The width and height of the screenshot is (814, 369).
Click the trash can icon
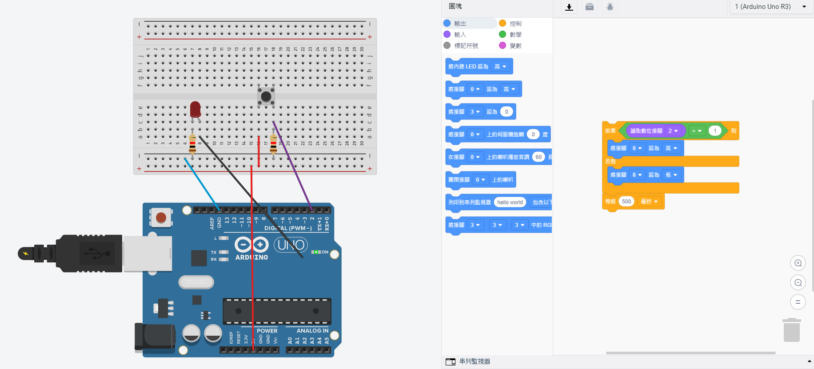[791, 330]
